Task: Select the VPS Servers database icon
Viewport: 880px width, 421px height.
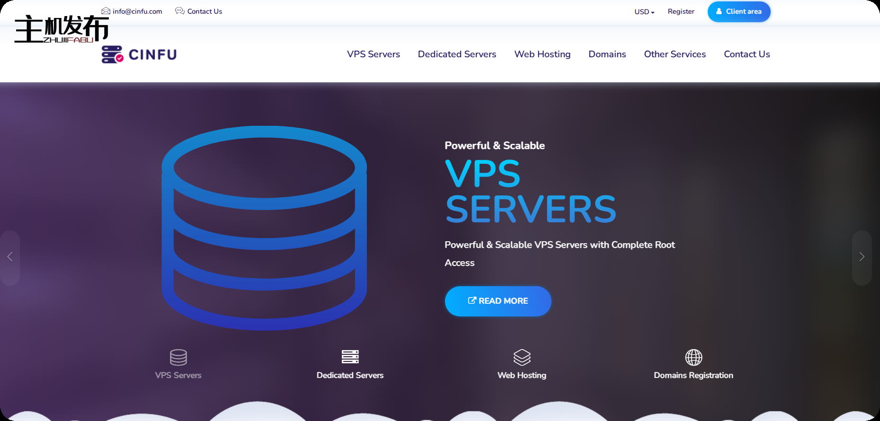Action: pos(178,357)
